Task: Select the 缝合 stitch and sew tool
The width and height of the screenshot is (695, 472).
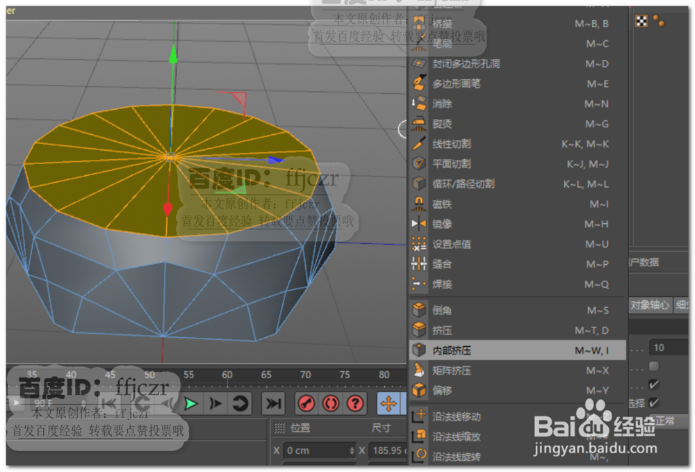Action: tap(517, 264)
